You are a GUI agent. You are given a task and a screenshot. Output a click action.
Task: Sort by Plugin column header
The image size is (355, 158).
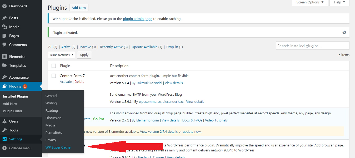(65, 66)
